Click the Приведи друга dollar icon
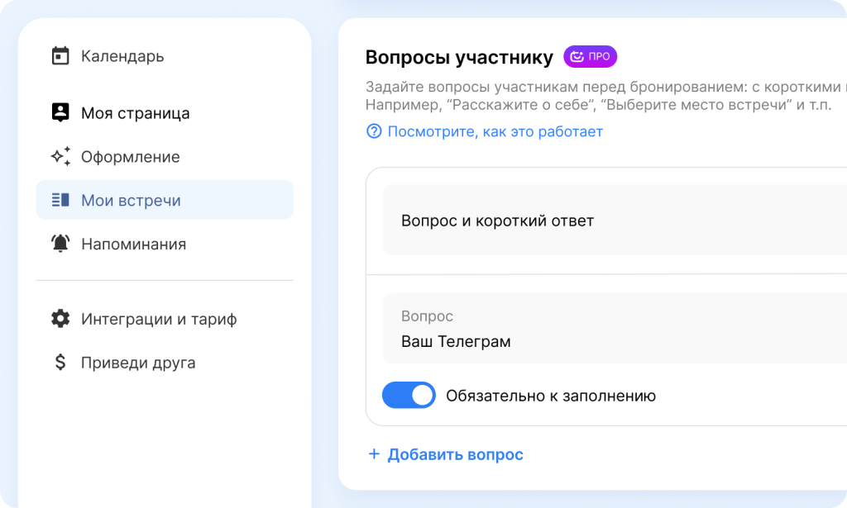Screen dimensions: 847x508 point(60,363)
